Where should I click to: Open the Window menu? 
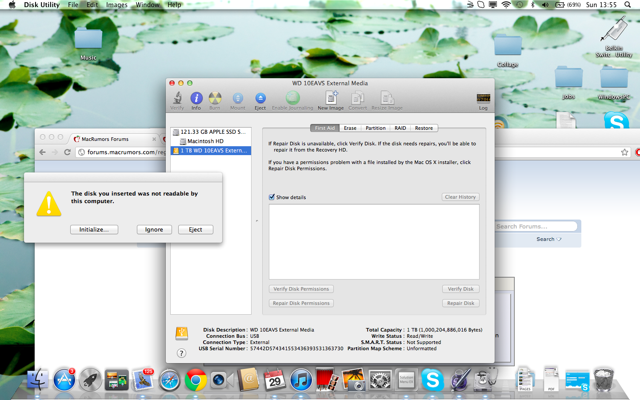click(x=148, y=5)
